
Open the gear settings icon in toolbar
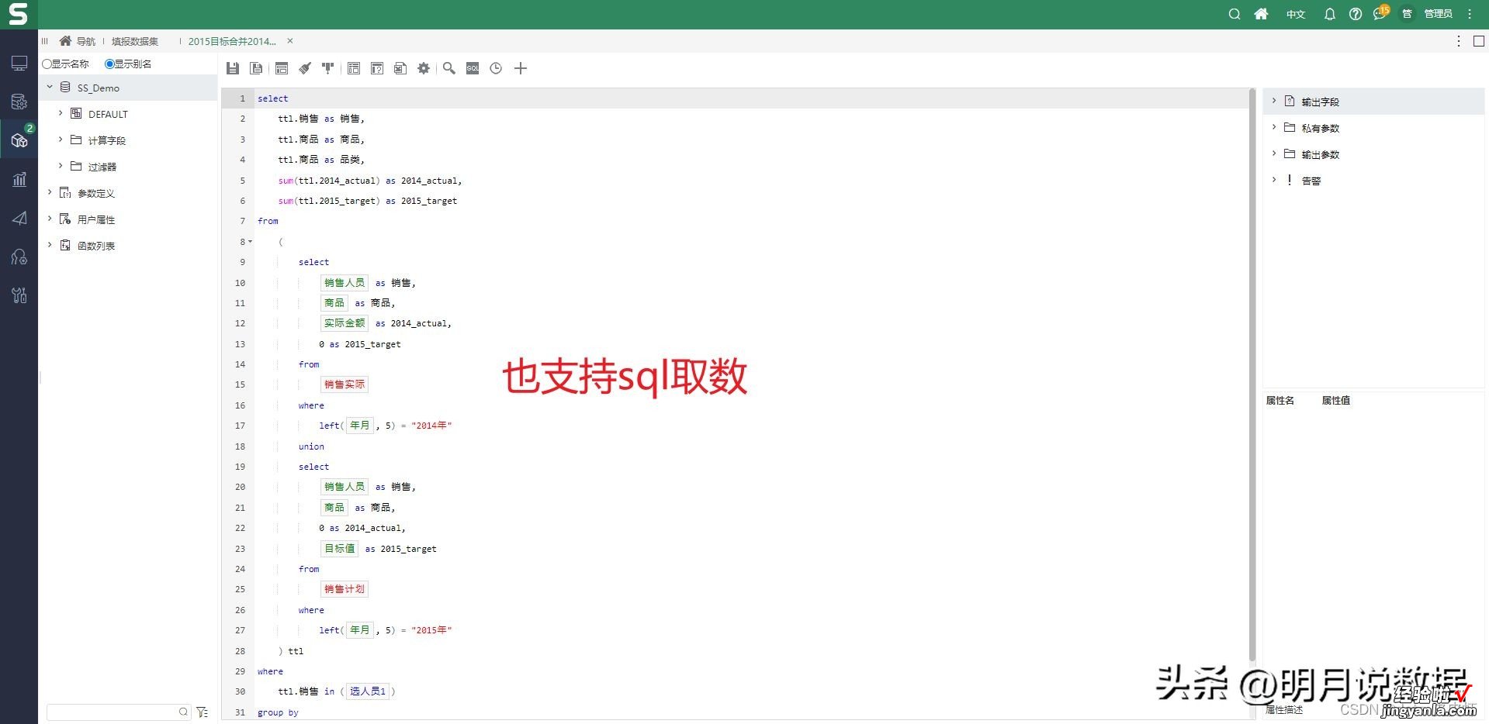click(424, 68)
